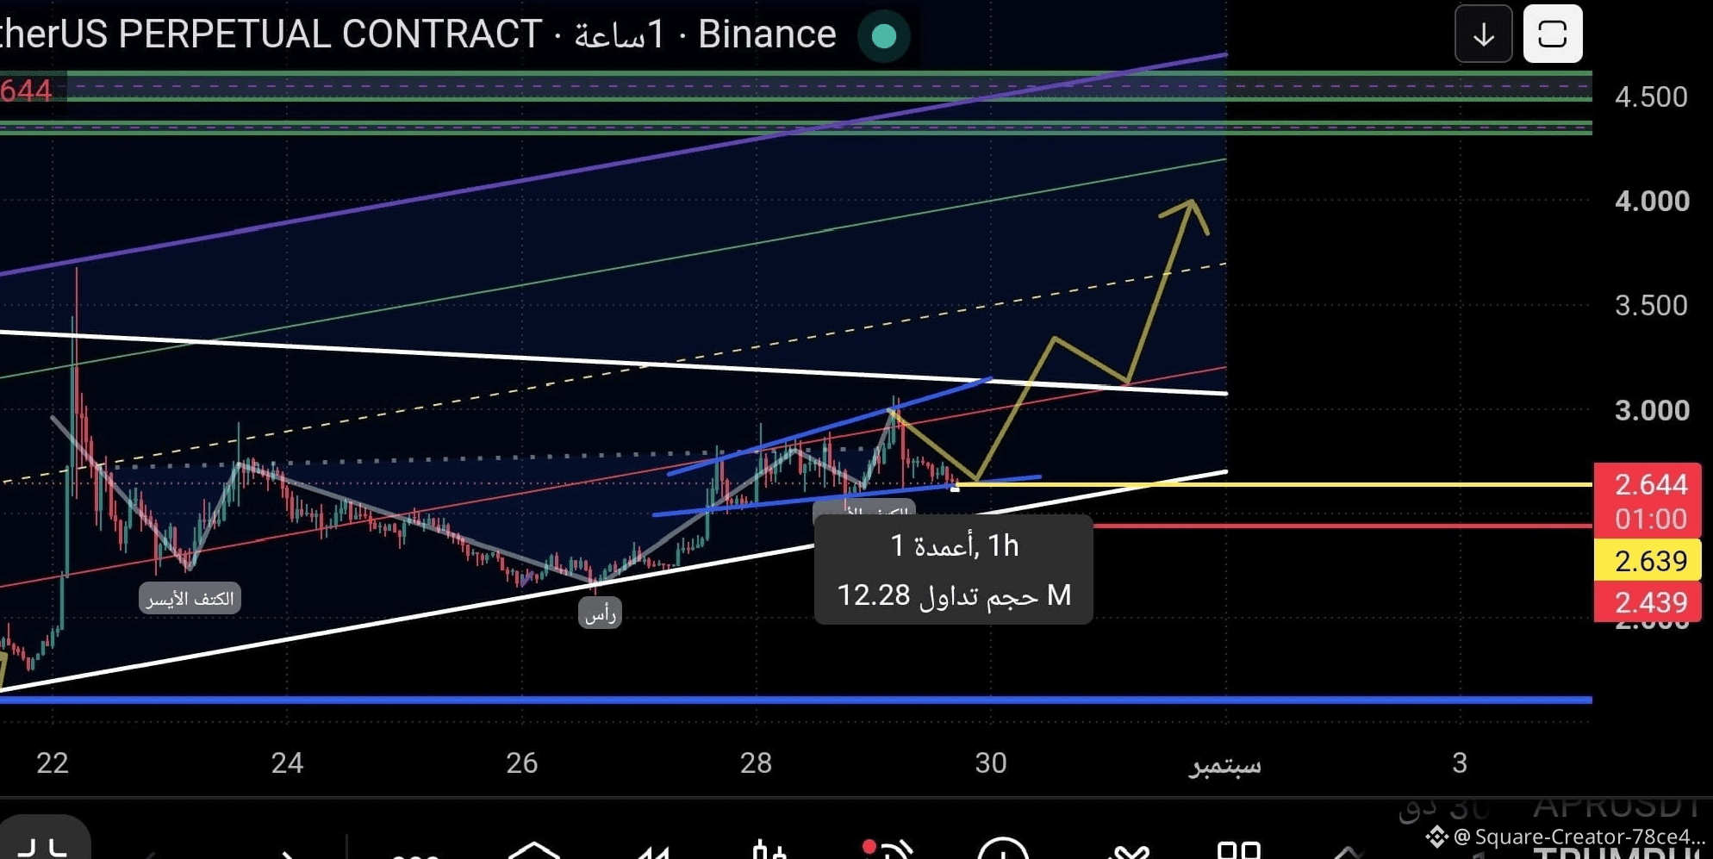Tap the plus-circle icon in bottom toolbar
The width and height of the screenshot is (1713, 859).
coord(1003,848)
